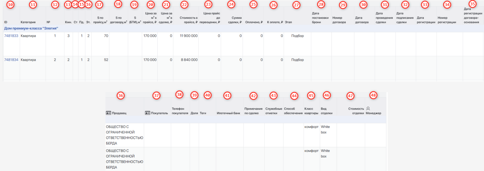The width and height of the screenshot is (484, 171).
Task: Click the card icon beside Покупатель header
Action: [x=147, y=113]
